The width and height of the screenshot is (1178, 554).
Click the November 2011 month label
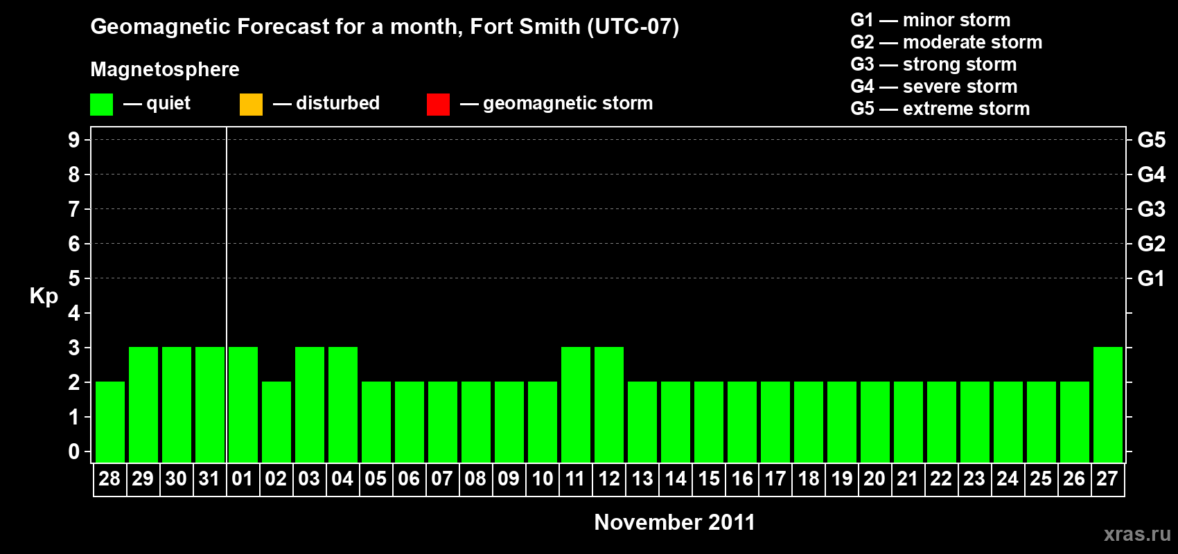click(x=675, y=522)
